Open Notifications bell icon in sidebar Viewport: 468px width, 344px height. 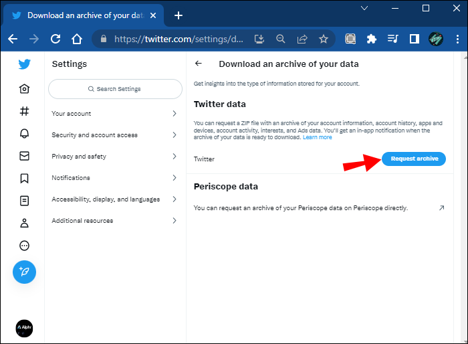(x=25, y=134)
